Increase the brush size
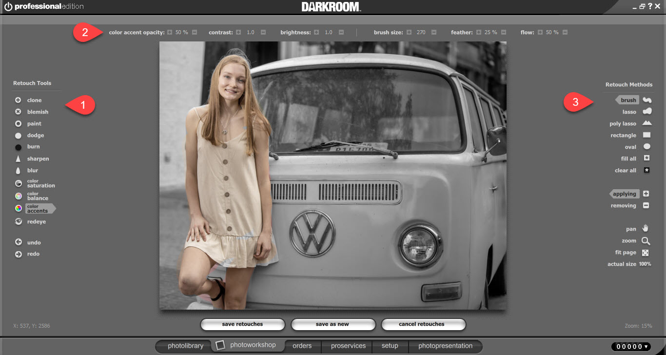666x355 pixels. click(409, 32)
